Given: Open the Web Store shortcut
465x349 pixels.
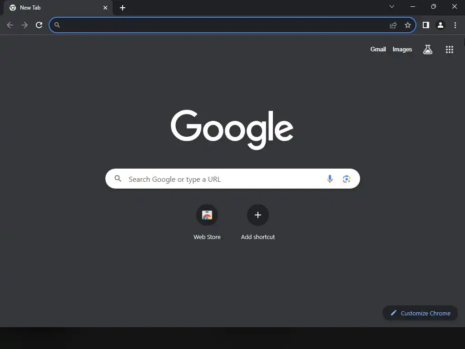Looking at the screenshot, I should [x=207, y=215].
